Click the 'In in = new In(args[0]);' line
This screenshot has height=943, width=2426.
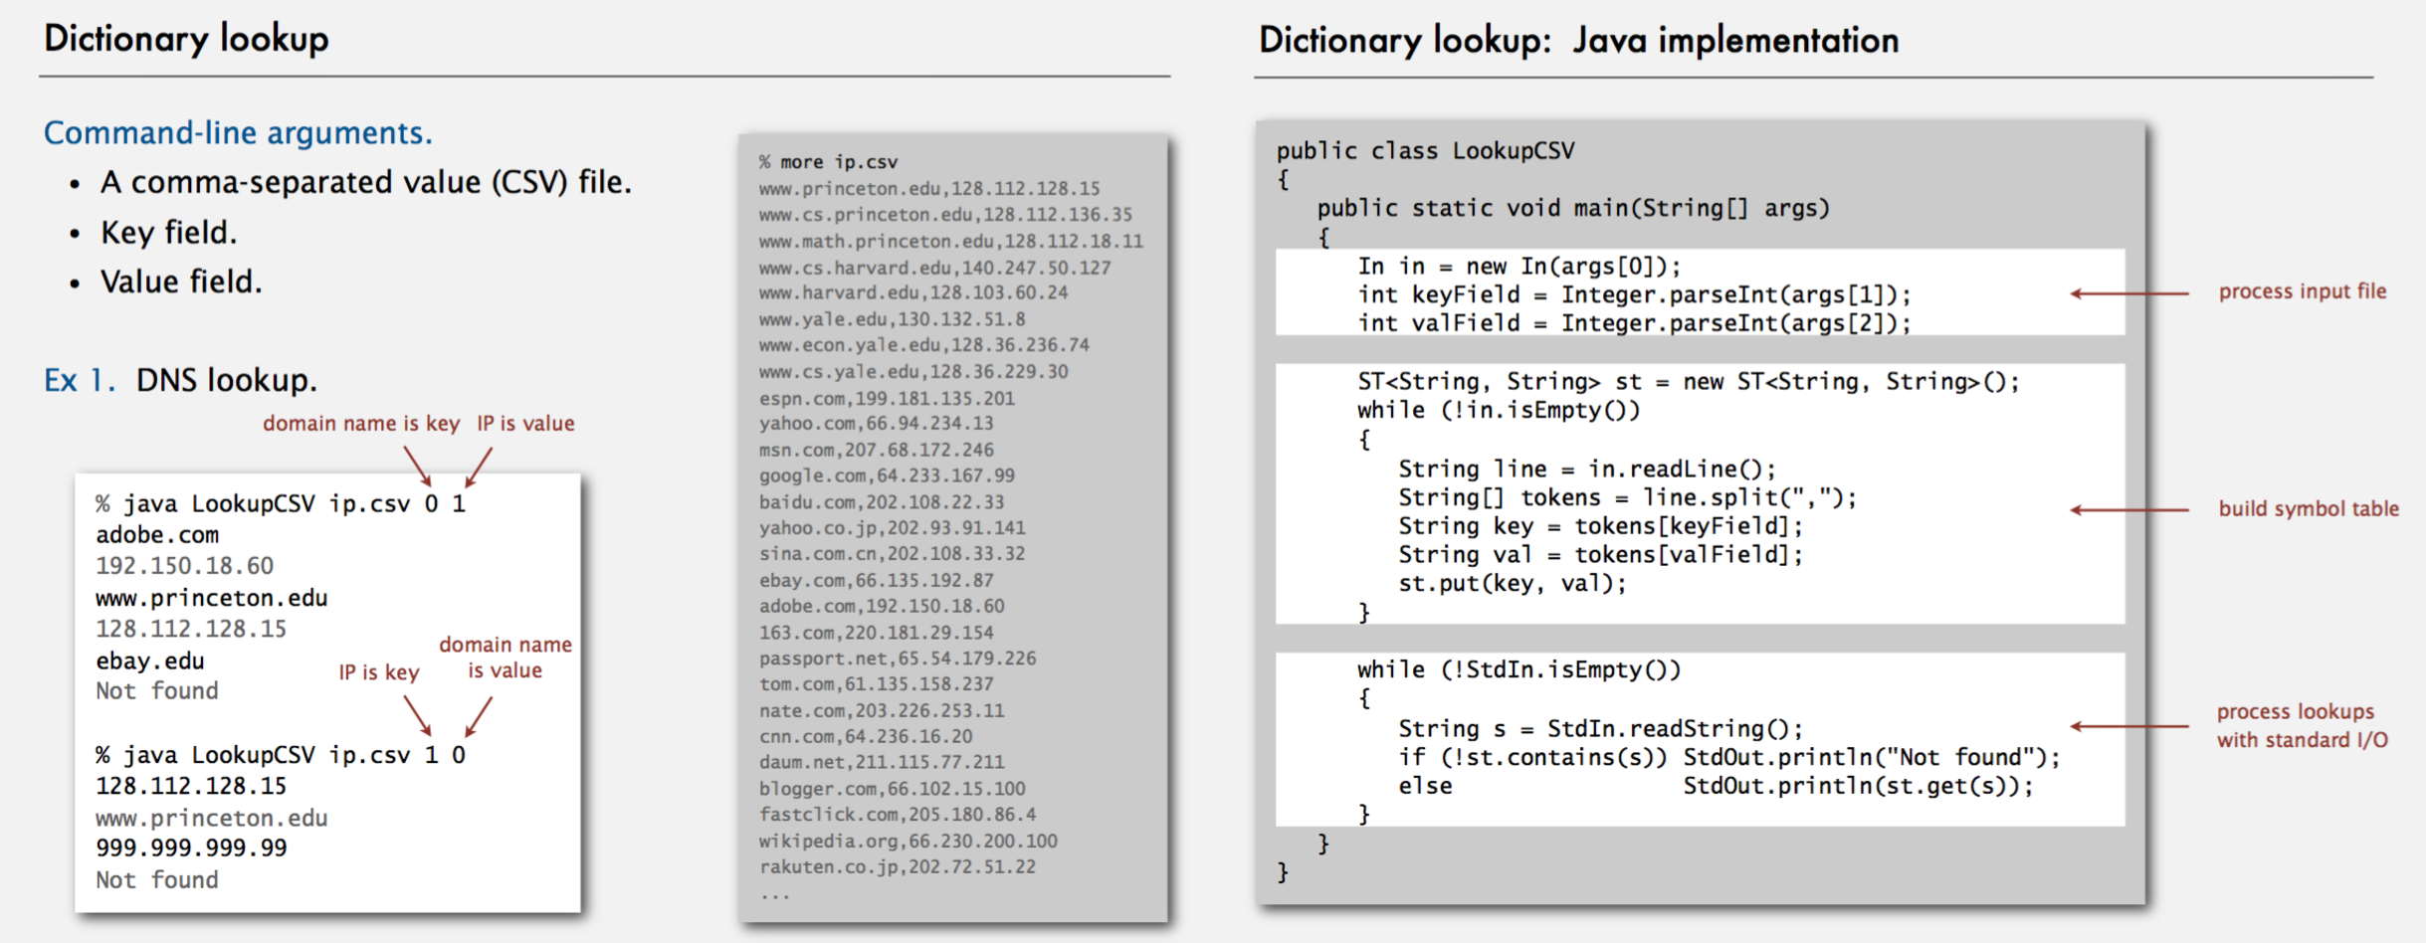[1519, 267]
